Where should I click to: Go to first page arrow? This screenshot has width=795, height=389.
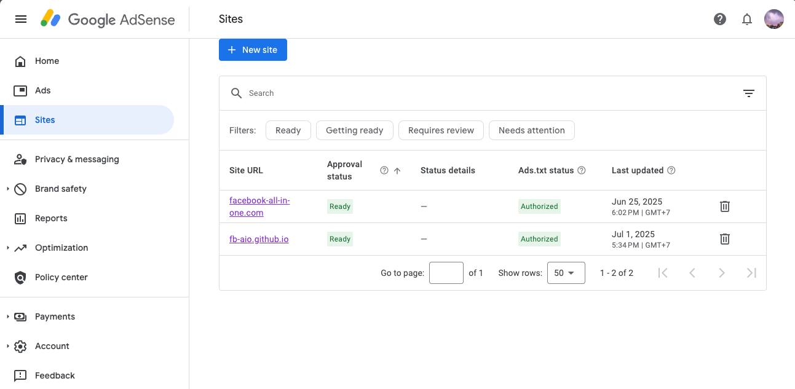(x=663, y=273)
